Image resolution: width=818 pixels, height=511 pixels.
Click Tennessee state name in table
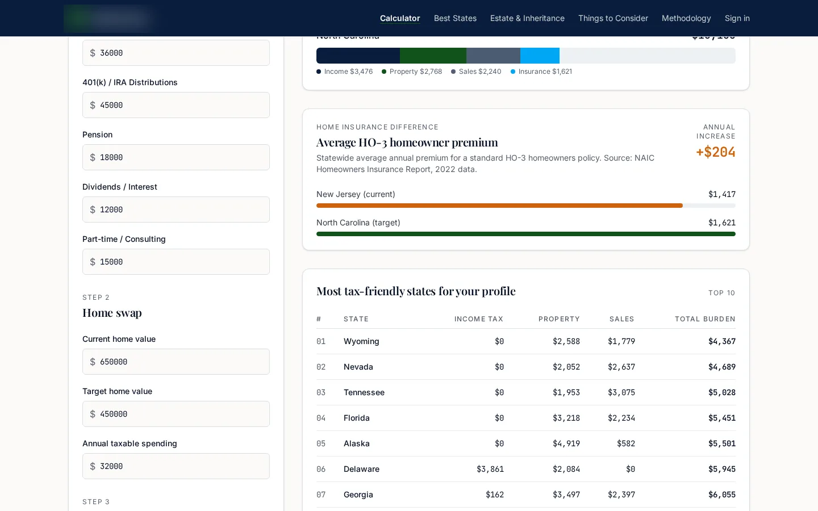tap(364, 392)
